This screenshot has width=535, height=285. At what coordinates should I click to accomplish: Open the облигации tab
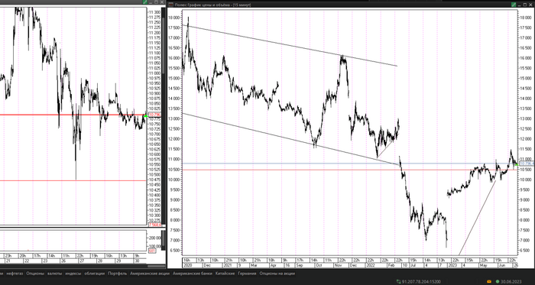tap(94, 274)
